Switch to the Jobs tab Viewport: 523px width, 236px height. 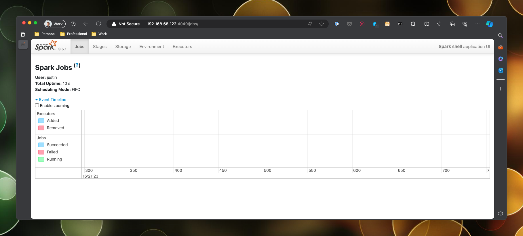pyautogui.click(x=79, y=47)
